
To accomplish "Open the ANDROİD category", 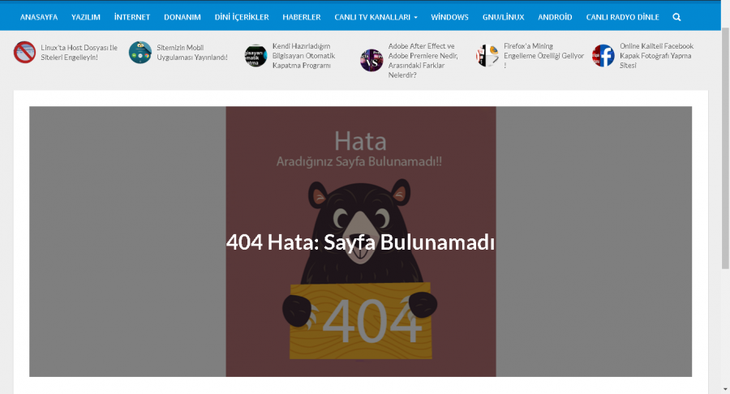I will [555, 17].
